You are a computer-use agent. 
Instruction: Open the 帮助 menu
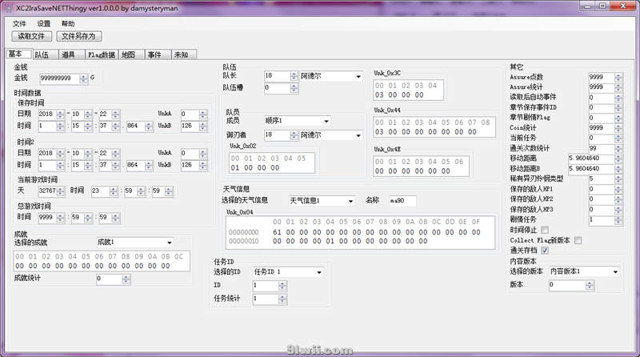[x=68, y=24]
